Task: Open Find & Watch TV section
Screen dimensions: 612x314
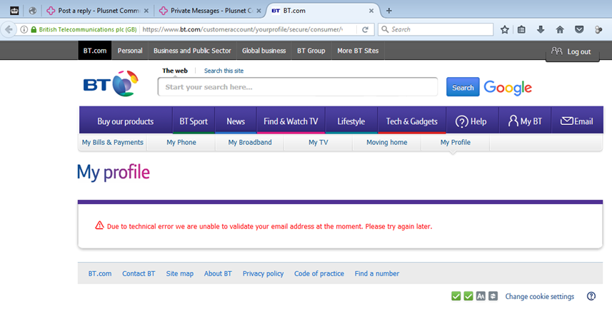Action: pyautogui.click(x=291, y=121)
